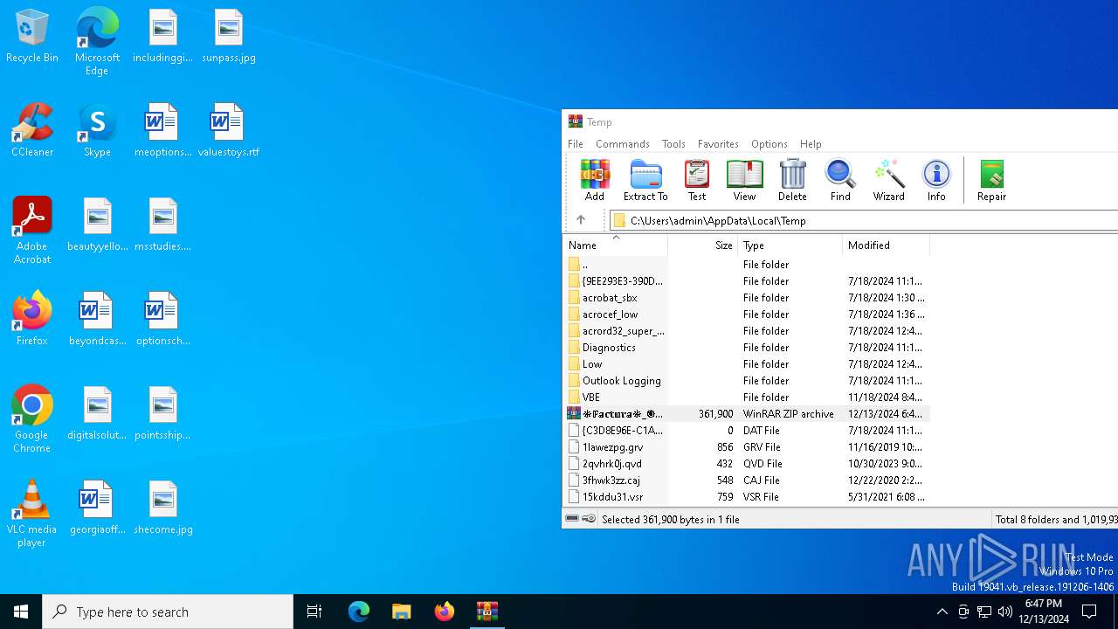Click WinRAR icon in the taskbar

[x=487, y=612]
